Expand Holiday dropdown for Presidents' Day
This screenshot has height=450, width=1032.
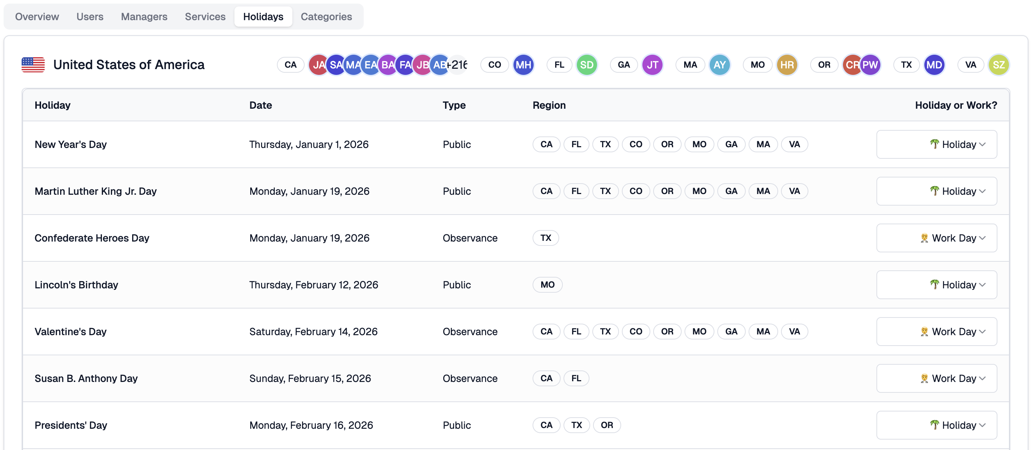coord(936,425)
